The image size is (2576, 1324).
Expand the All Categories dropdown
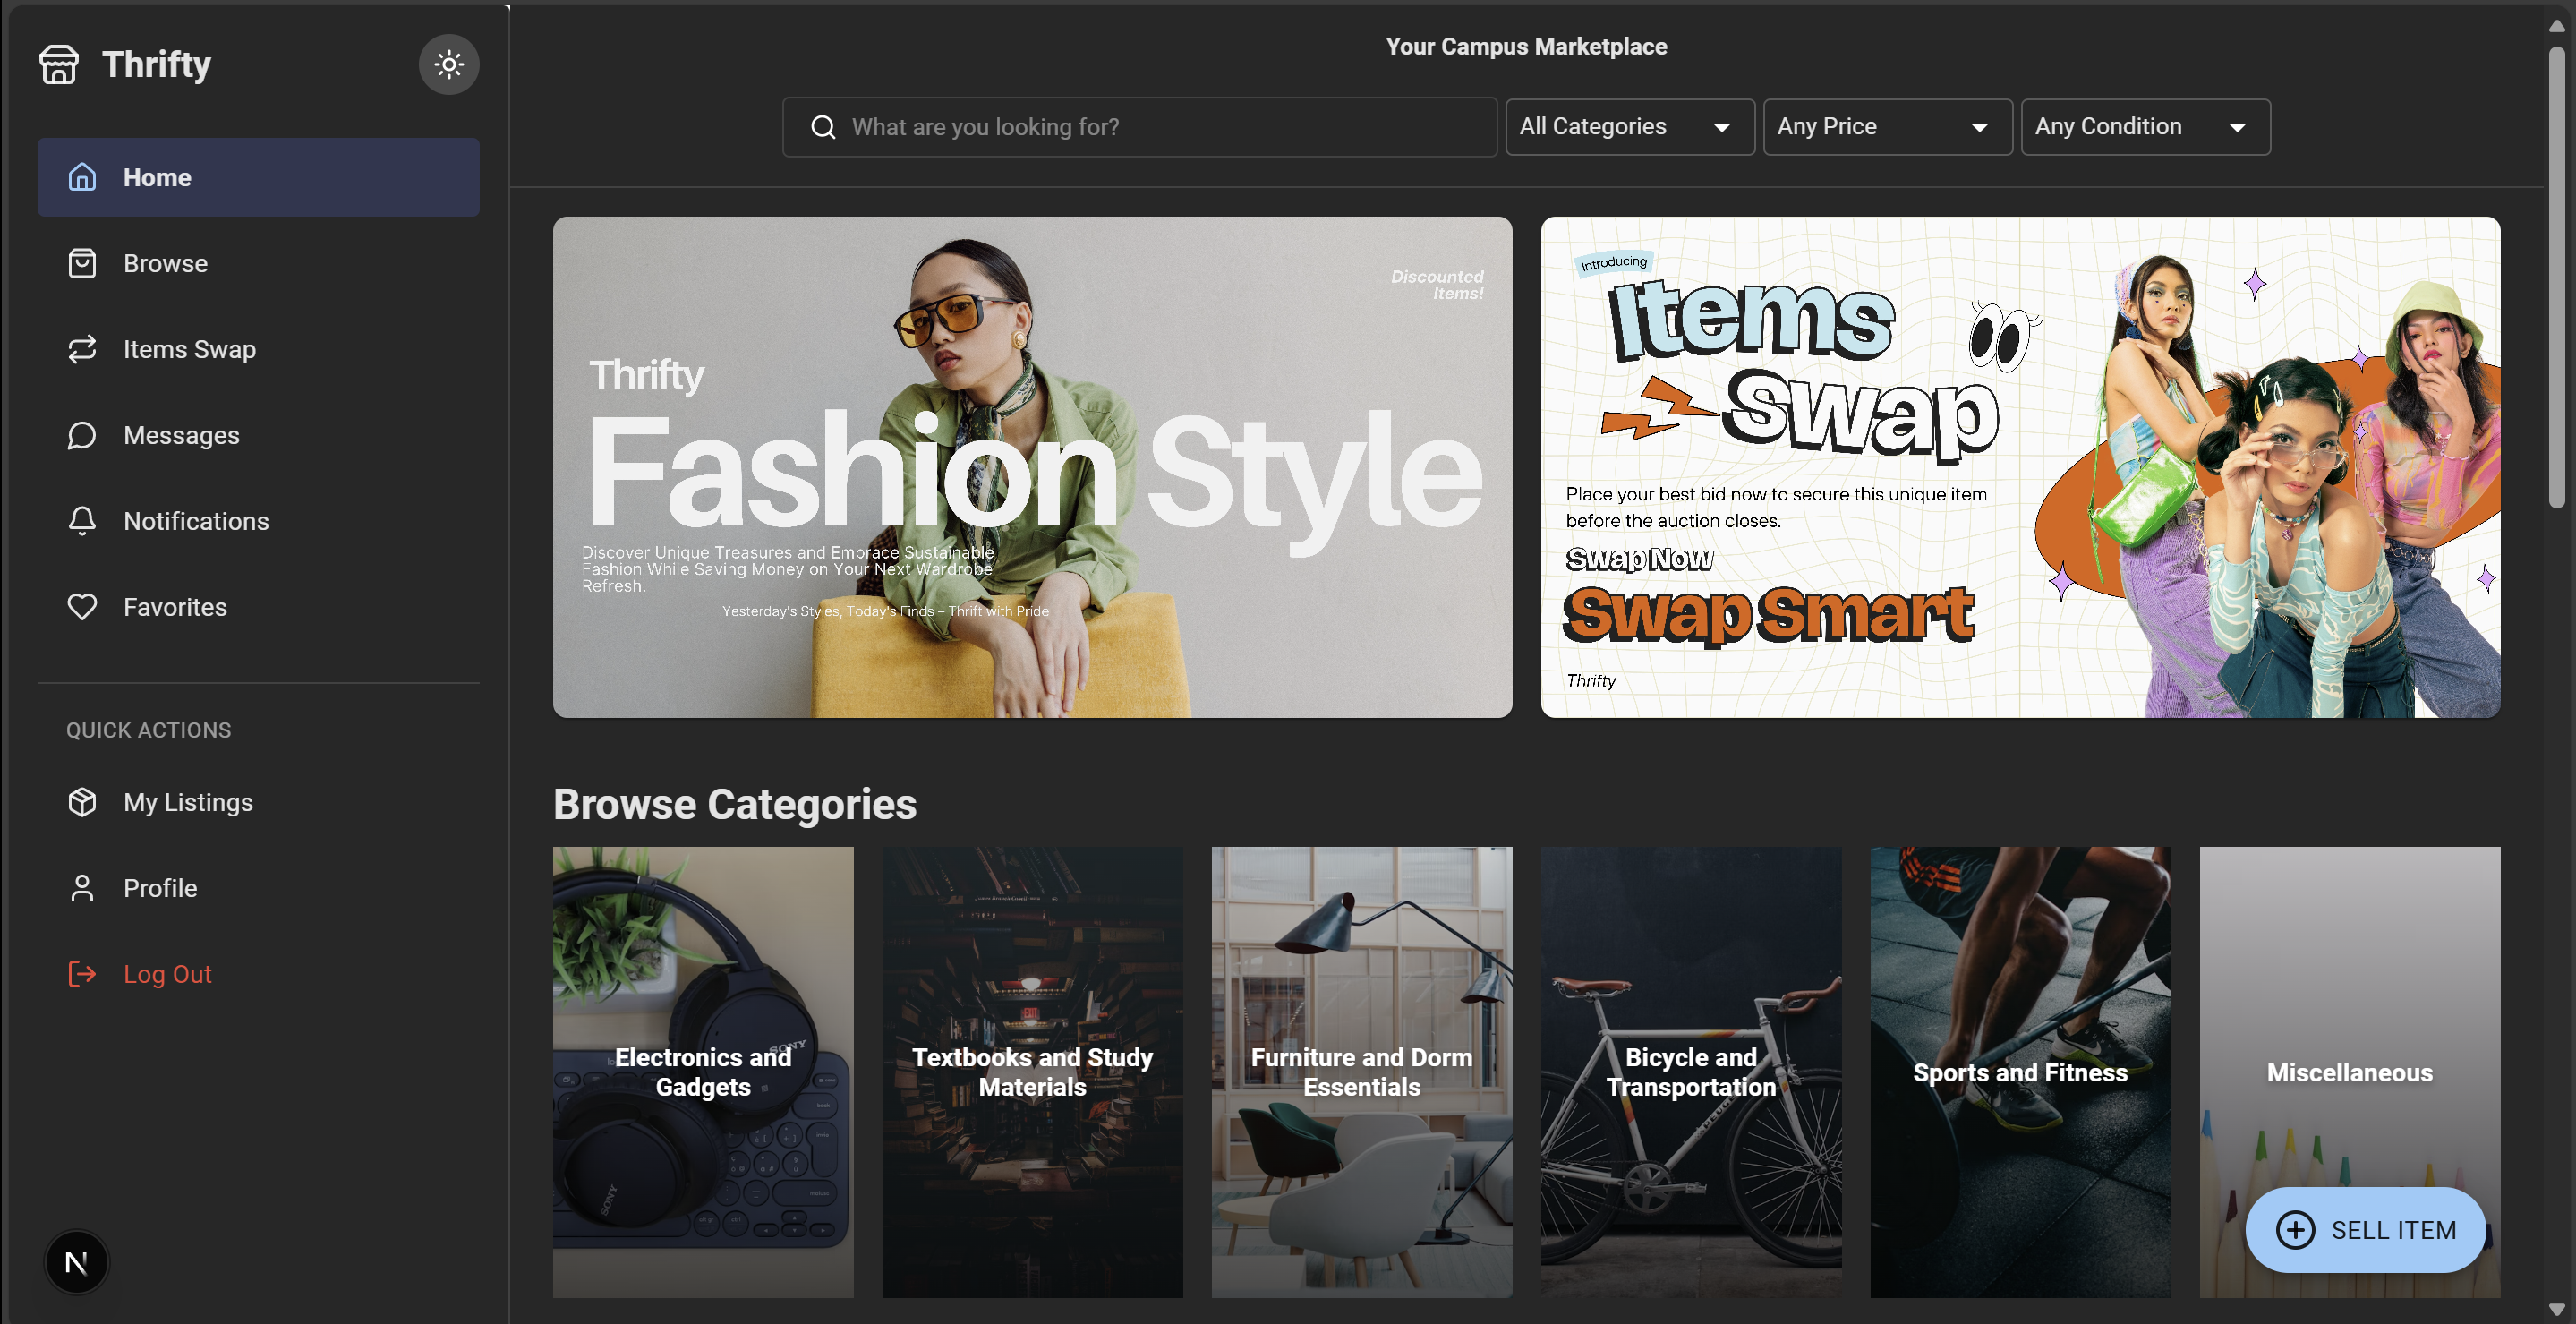click(1629, 127)
